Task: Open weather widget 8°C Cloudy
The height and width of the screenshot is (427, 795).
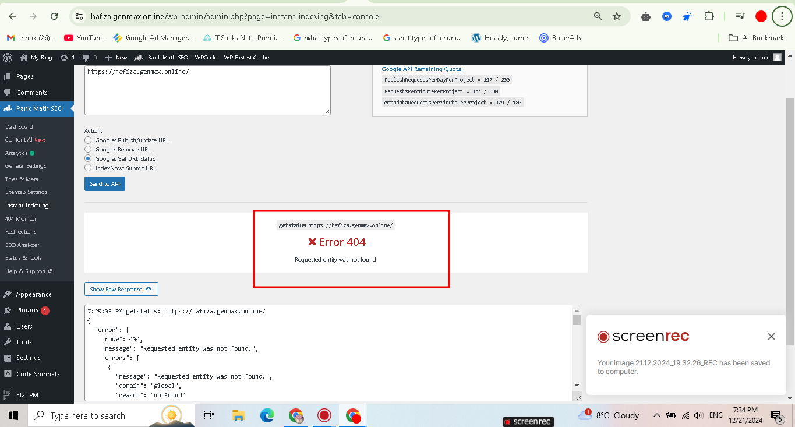Action: 609,415
